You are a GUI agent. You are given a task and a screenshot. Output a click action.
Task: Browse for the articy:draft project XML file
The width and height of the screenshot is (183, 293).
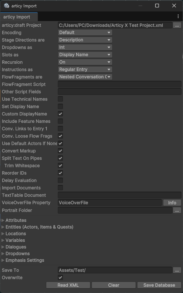(177, 25)
